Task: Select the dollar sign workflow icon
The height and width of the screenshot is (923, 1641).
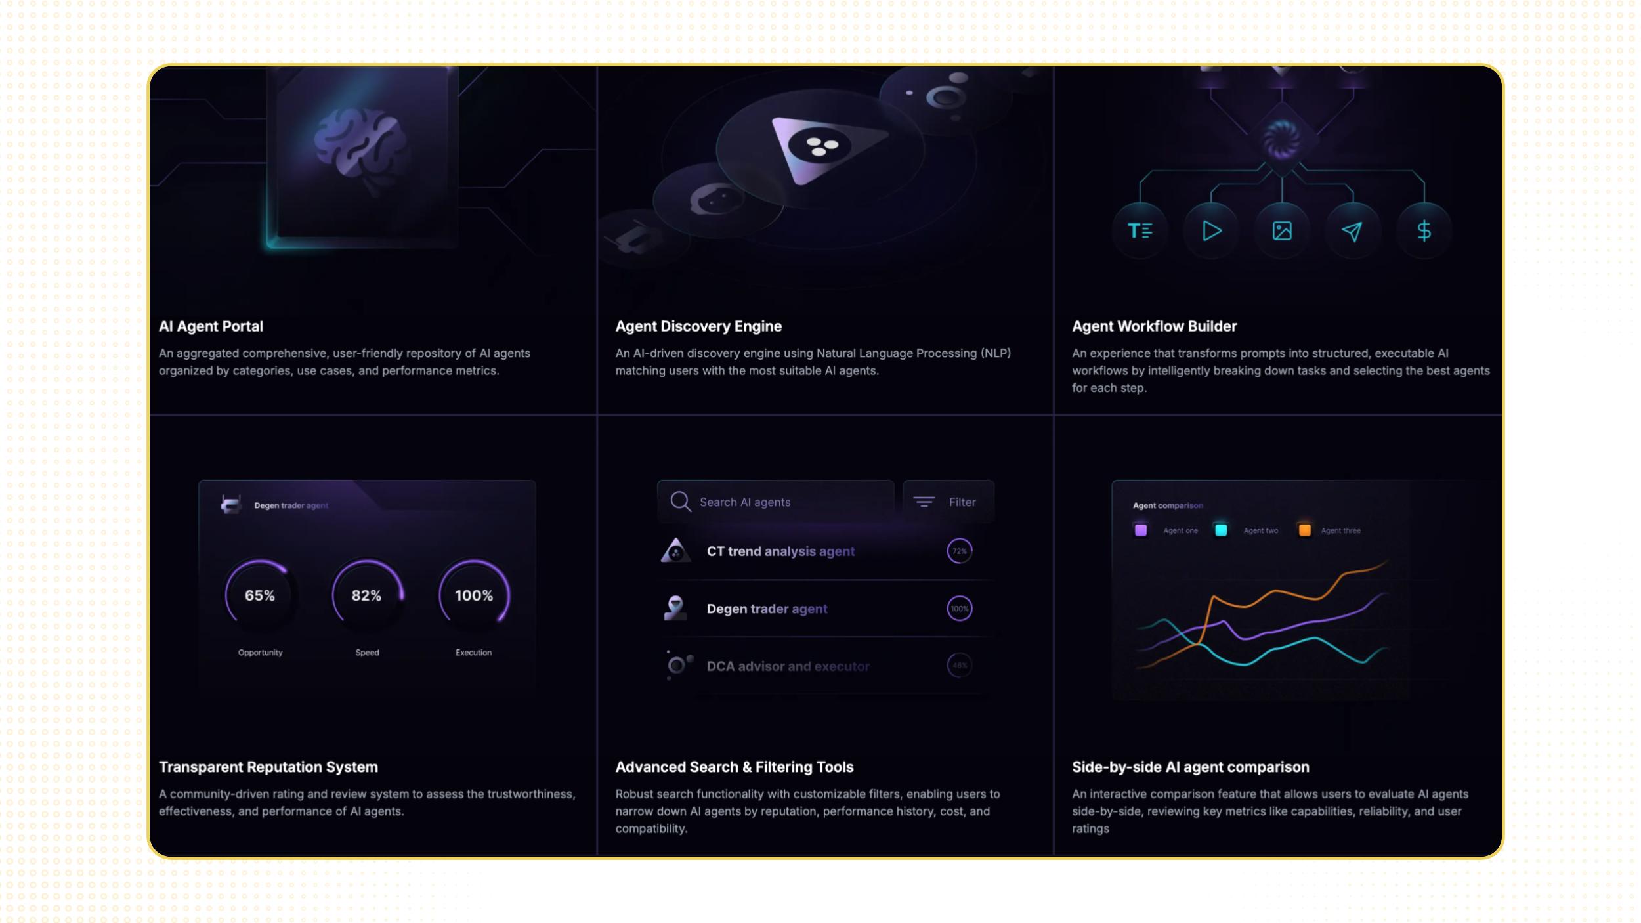Action: point(1424,230)
